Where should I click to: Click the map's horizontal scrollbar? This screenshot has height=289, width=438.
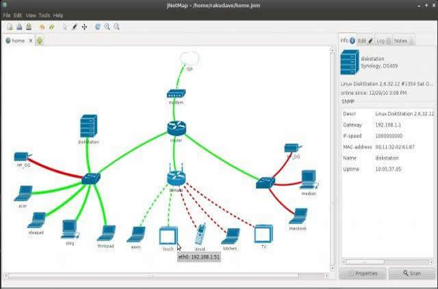tap(168, 275)
